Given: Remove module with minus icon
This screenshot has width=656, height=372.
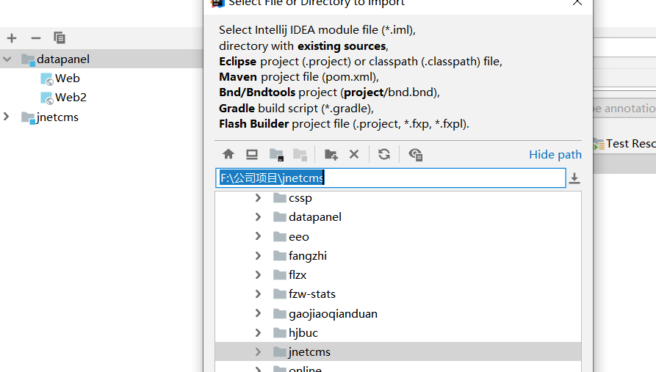Looking at the screenshot, I should 36,38.
